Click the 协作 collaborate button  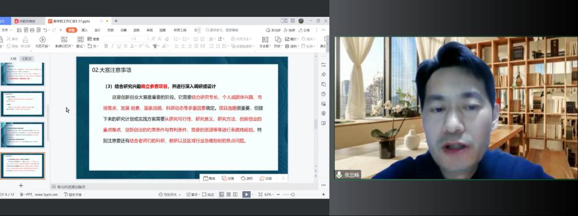pyautogui.click(x=290, y=30)
